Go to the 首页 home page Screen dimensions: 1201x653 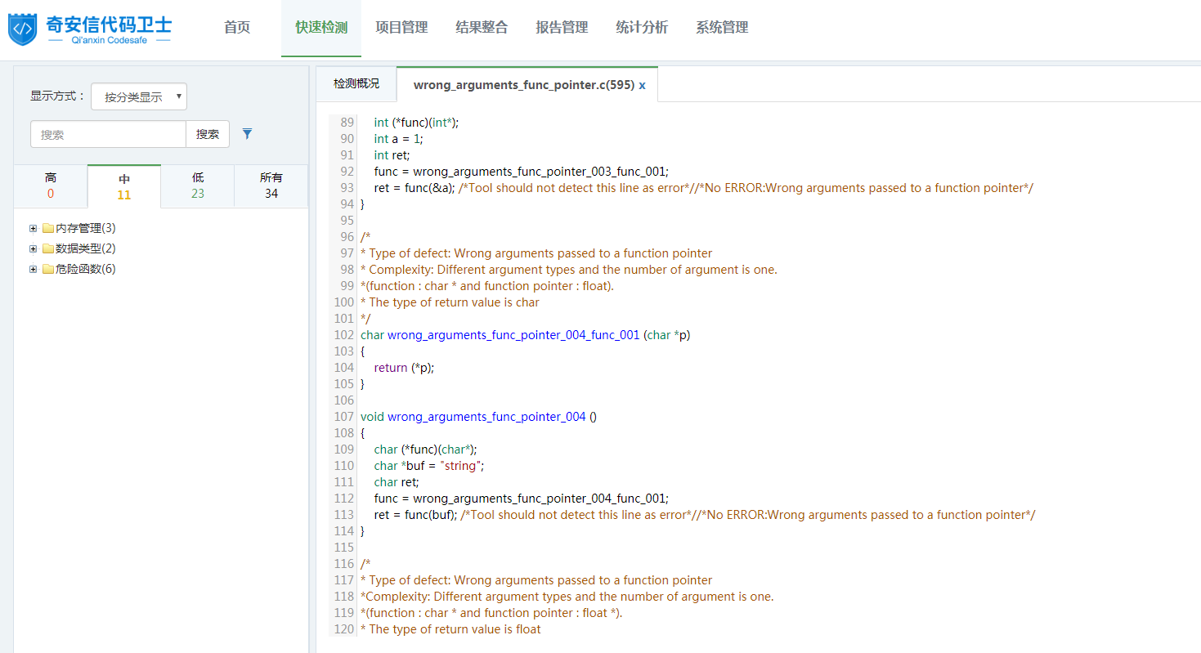pos(237,28)
